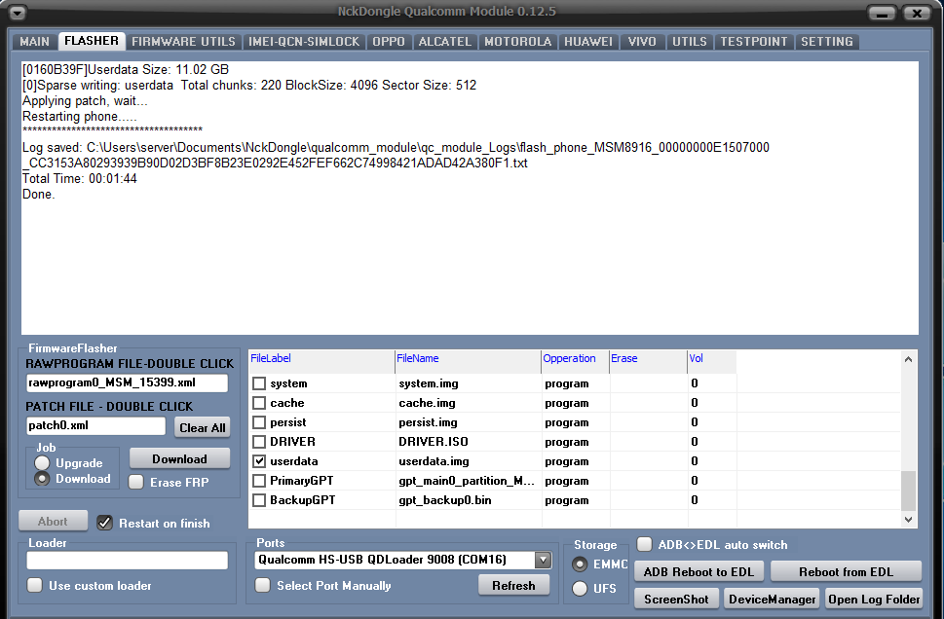Minimize the NckDongle window
The width and height of the screenshot is (944, 619).
click(x=882, y=13)
